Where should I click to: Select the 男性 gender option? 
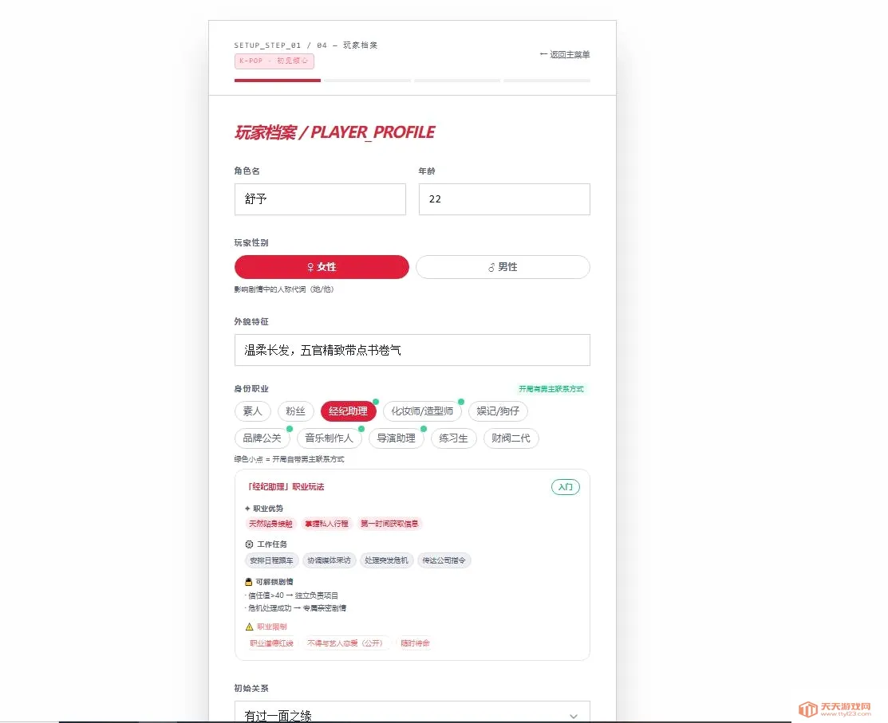(503, 267)
